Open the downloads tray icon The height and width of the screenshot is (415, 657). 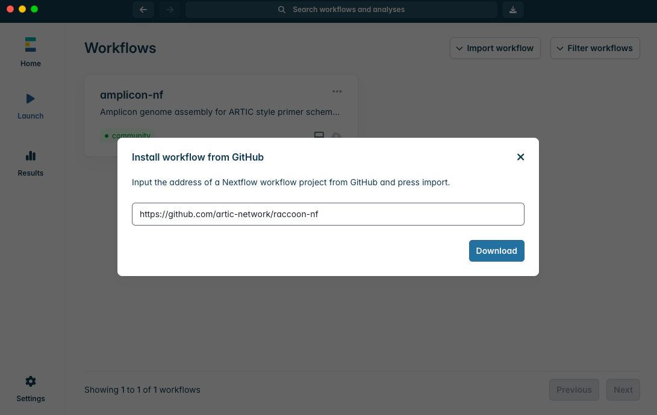coord(513,10)
